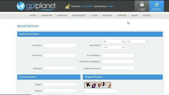
Task: Go to VIEW ADS page
Action: pos(62,15)
